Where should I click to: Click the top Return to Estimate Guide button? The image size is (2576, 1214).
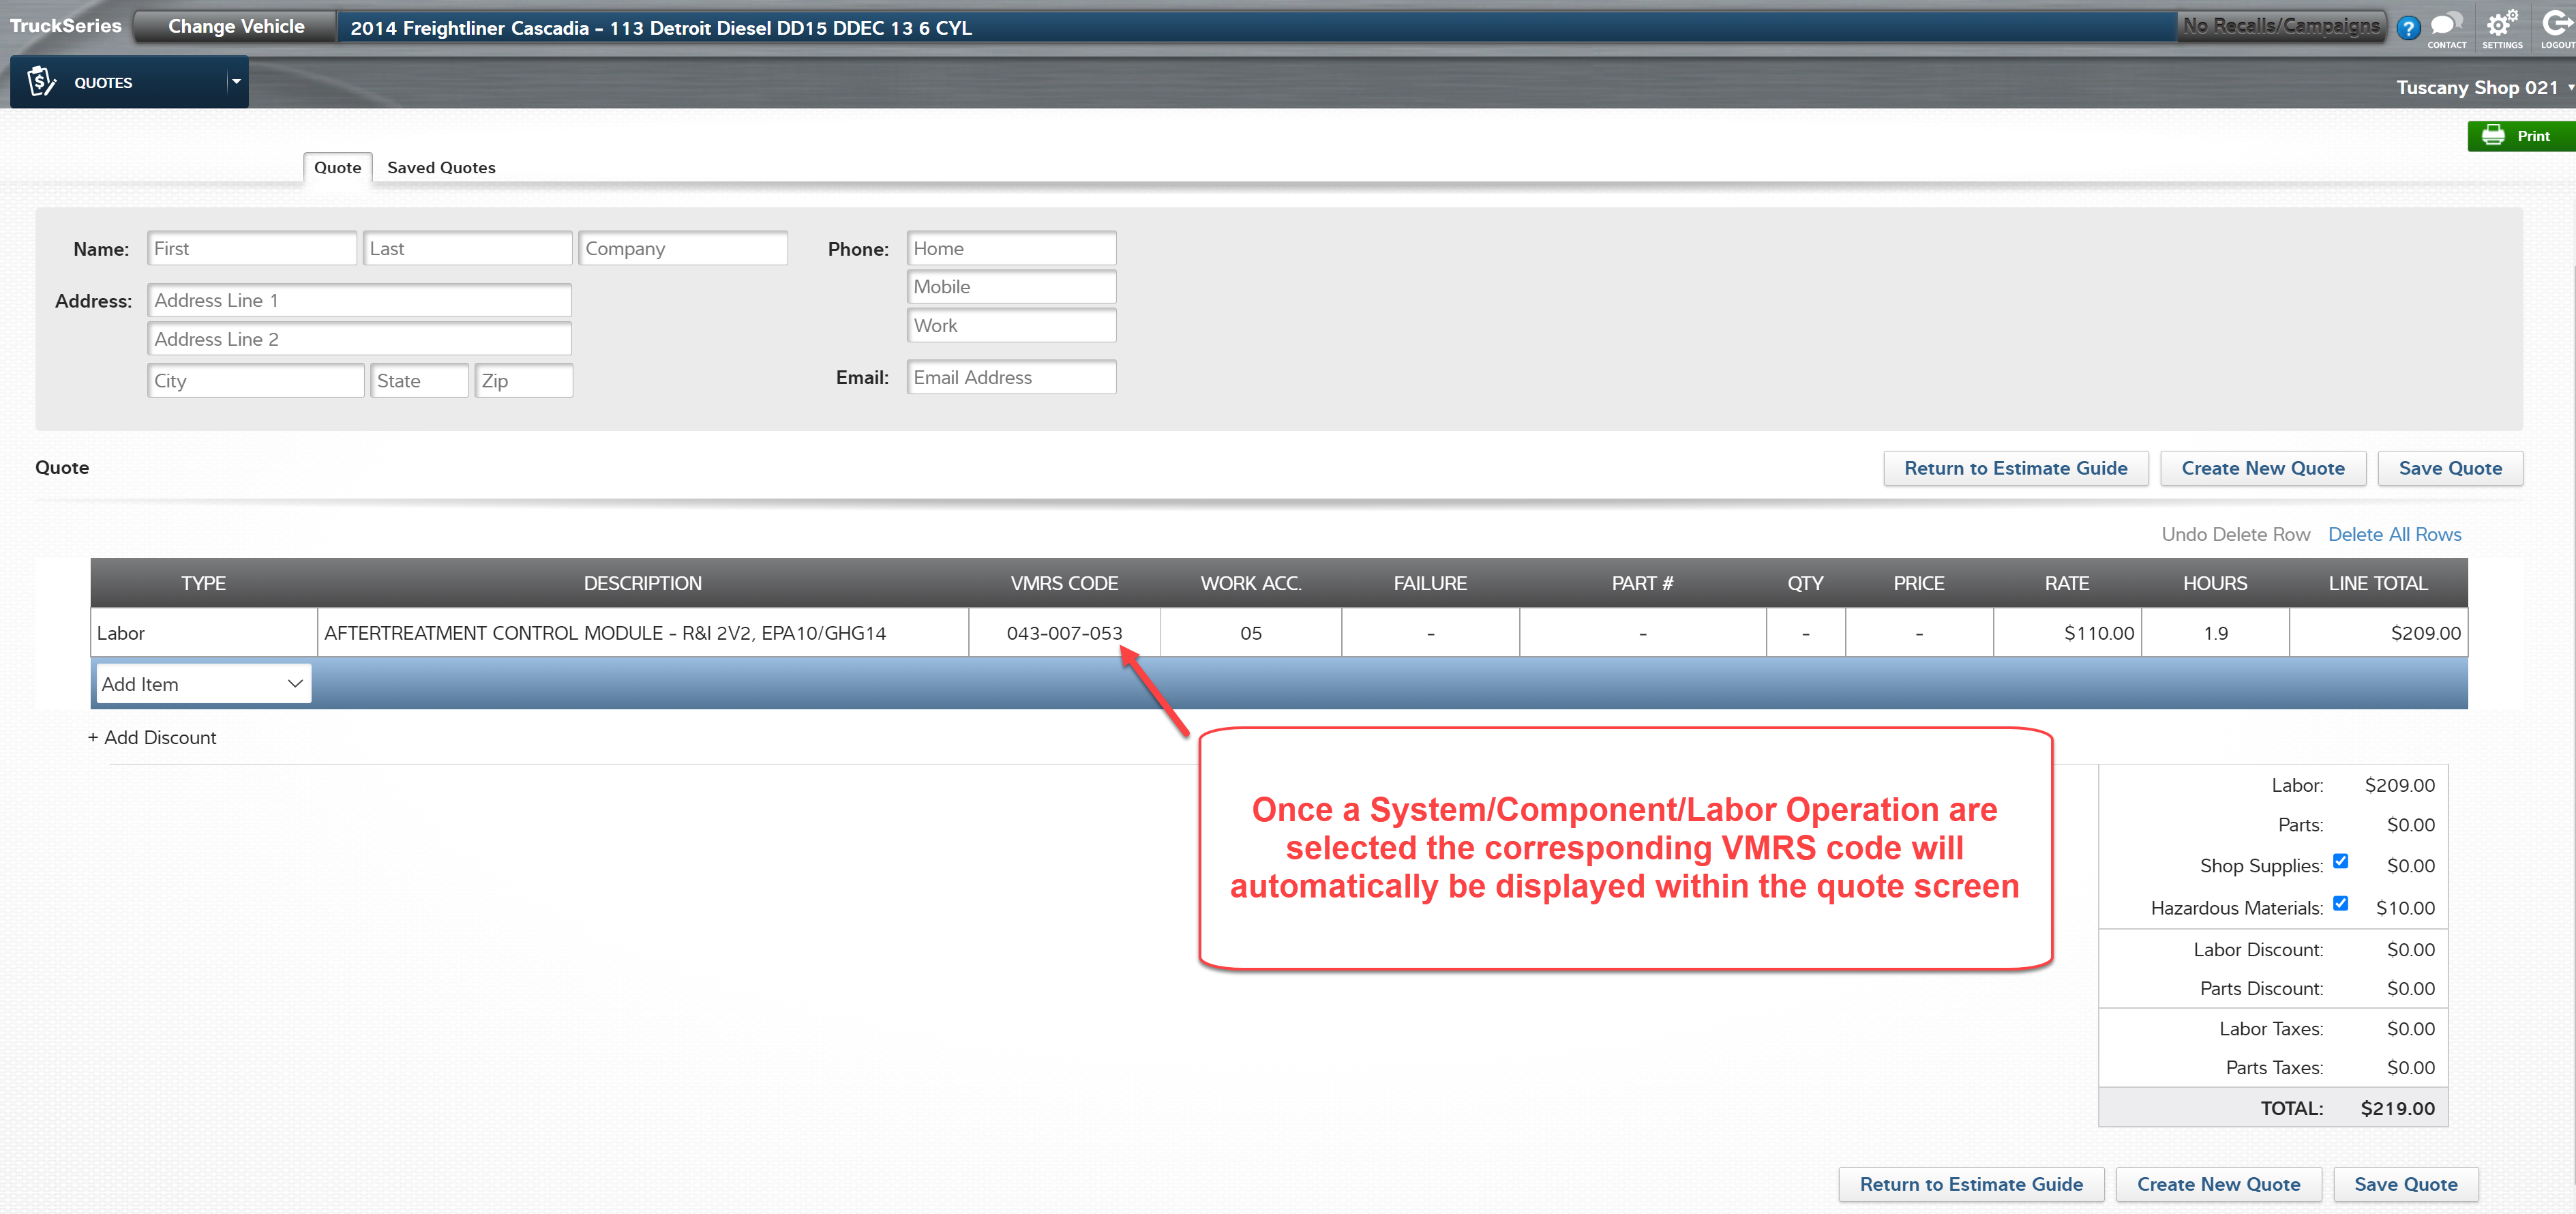pos(2015,468)
